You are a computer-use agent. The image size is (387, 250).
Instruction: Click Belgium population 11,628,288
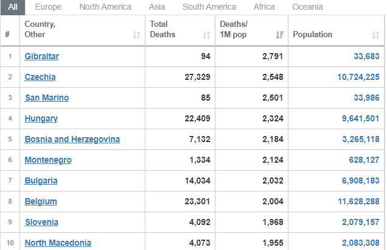click(x=358, y=202)
